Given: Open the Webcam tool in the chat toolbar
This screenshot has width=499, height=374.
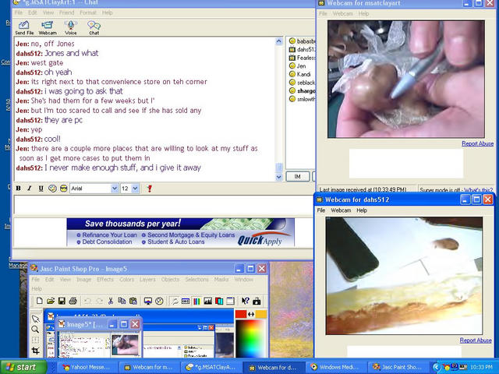Looking at the screenshot, I should pos(48,27).
